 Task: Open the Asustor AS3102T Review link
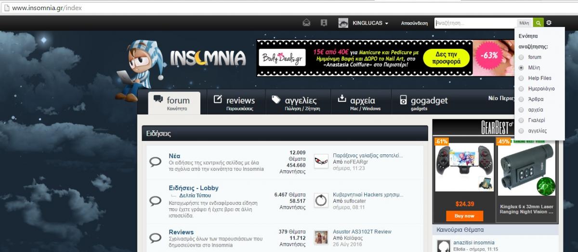362,232
